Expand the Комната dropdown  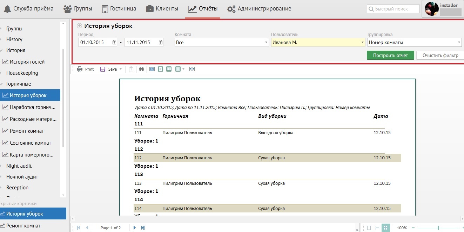(x=266, y=42)
